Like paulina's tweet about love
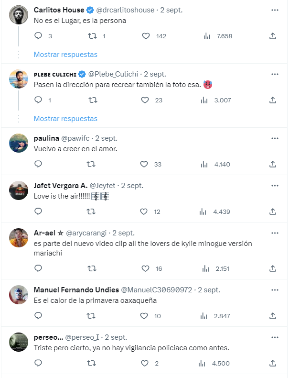Screen dimensions: 300x378 pyautogui.click(x=145, y=164)
